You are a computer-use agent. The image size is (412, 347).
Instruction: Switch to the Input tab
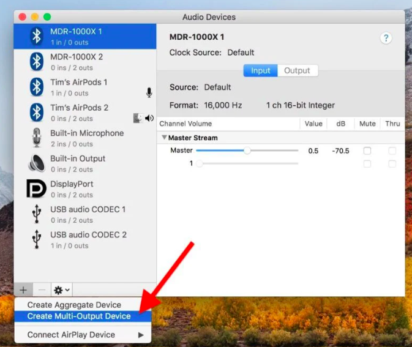260,70
